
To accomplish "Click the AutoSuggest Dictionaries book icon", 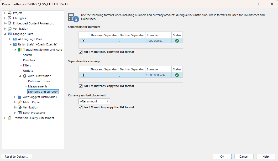I will [x=20, y=97].
